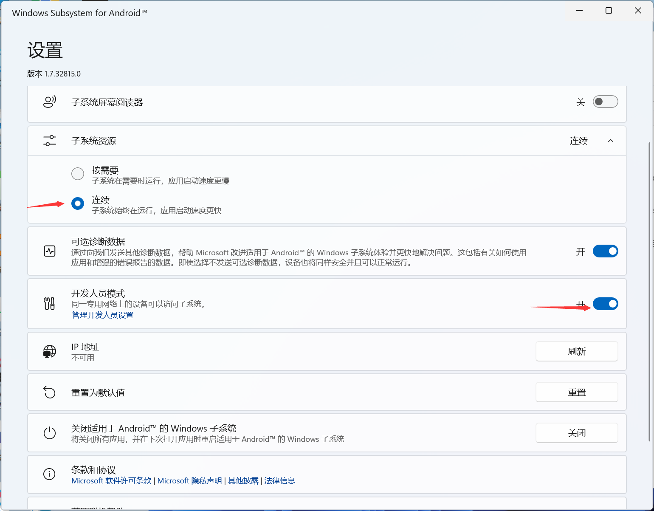Click the 刷新 button for IP address
The width and height of the screenshot is (654, 511).
[577, 351]
